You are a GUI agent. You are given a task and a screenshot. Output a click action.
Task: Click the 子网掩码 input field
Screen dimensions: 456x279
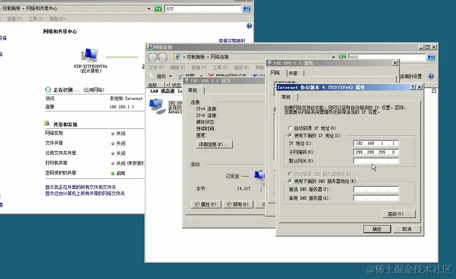click(376, 152)
